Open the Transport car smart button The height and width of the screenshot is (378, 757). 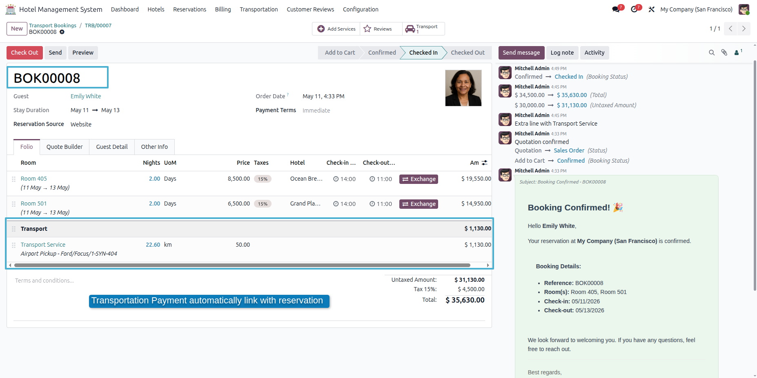click(423, 29)
